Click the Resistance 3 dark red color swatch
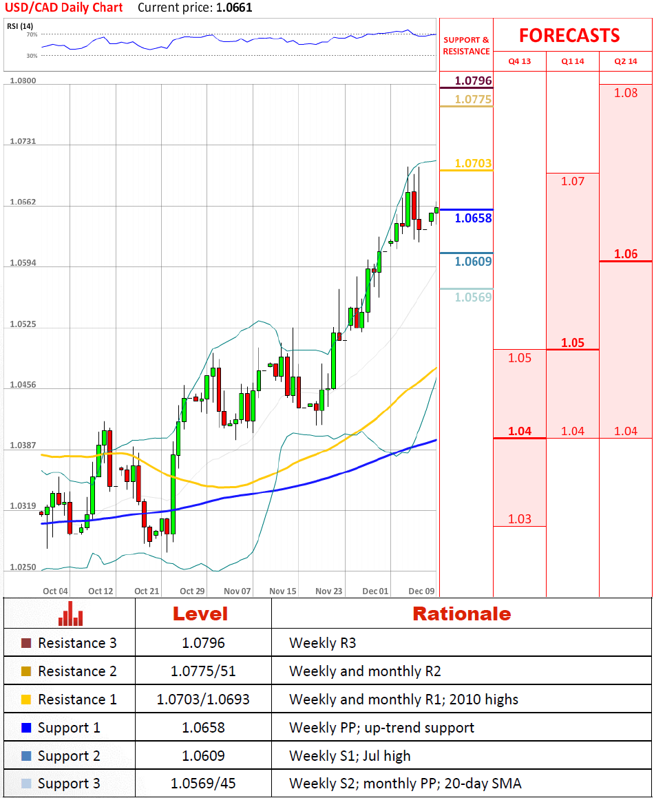654x798 pixels. [26, 643]
